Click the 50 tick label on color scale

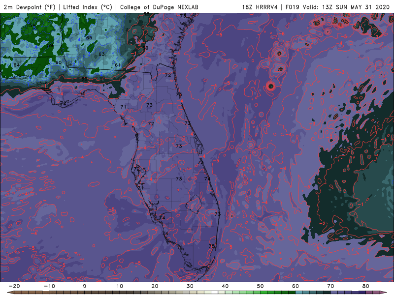click(x=261, y=286)
